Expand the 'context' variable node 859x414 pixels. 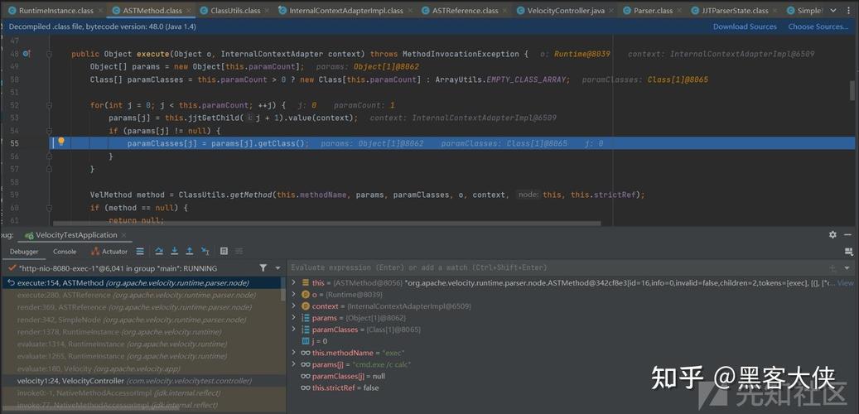click(294, 306)
